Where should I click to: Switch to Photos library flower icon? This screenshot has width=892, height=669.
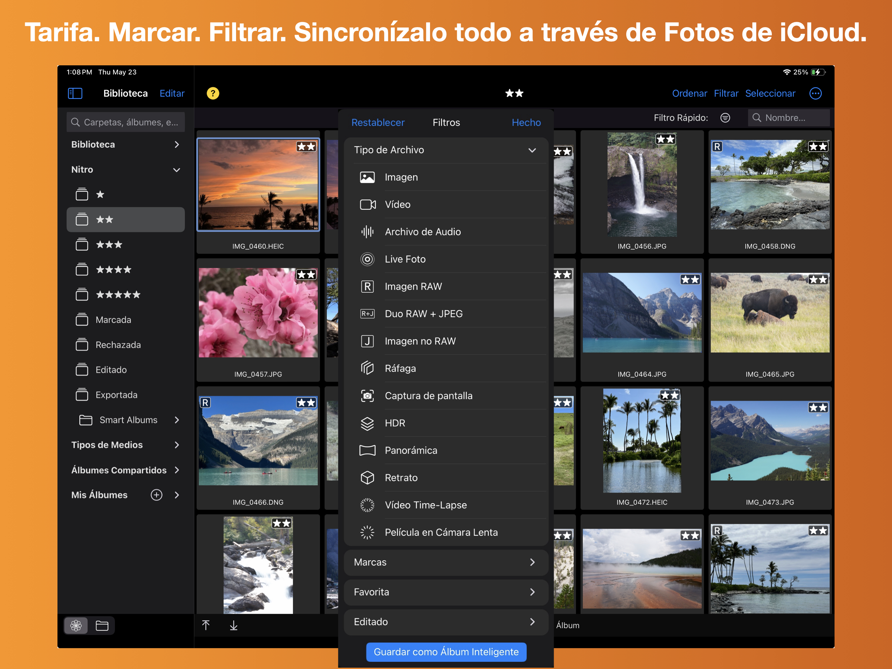pyautogui.click(x=76, y=626)
